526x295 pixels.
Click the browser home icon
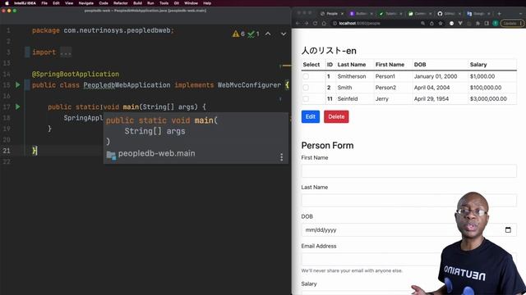click(x=324, y=24)
